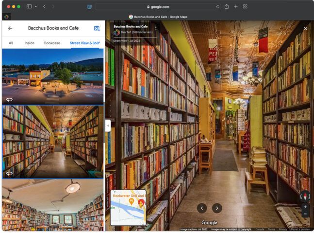
Task: Add a photo with camera icon
Action: pyautogui.click(x=97, y=28)
